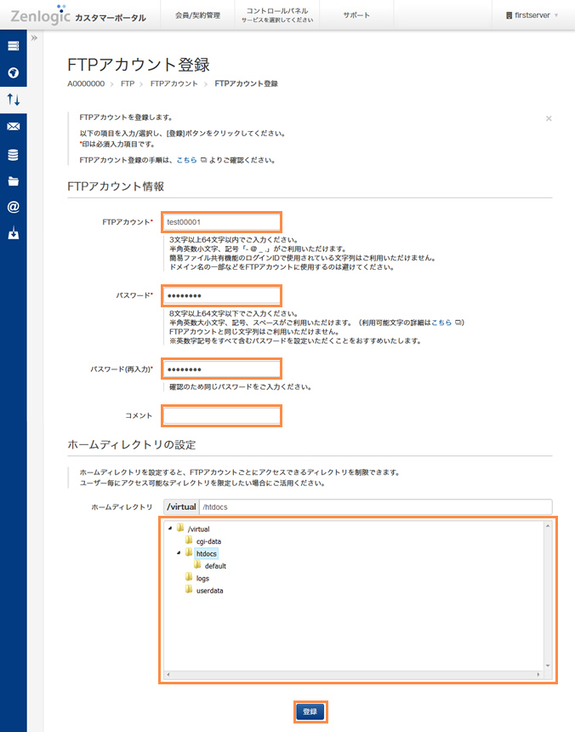
Task: Click external link icon after password こちら
Action: [458, 322]
